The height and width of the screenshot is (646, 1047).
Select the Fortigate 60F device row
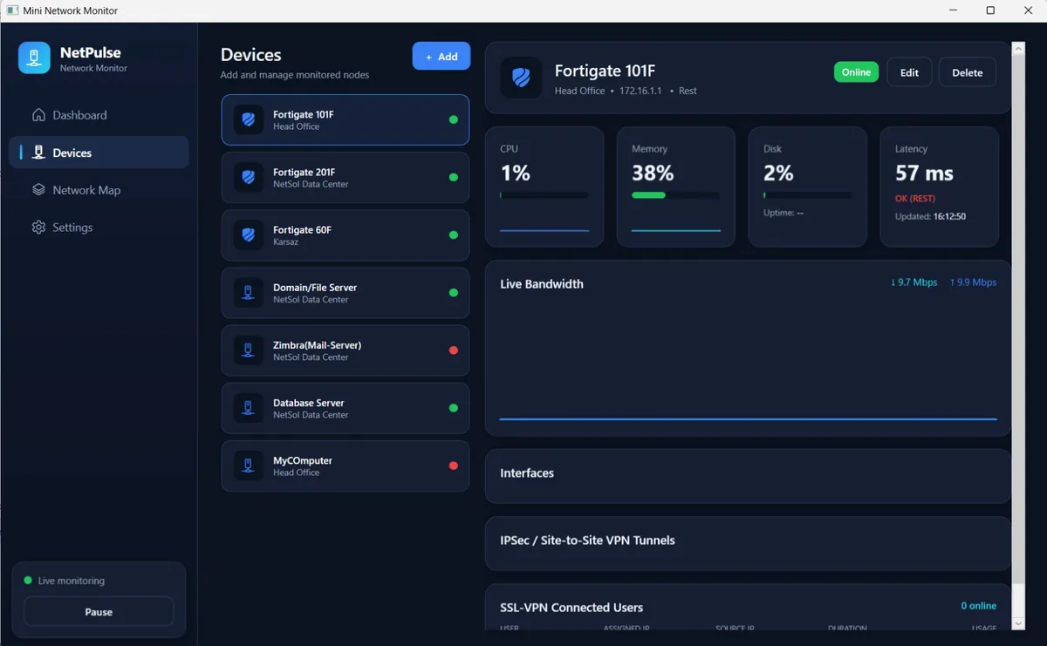click(x=345, y=235)
